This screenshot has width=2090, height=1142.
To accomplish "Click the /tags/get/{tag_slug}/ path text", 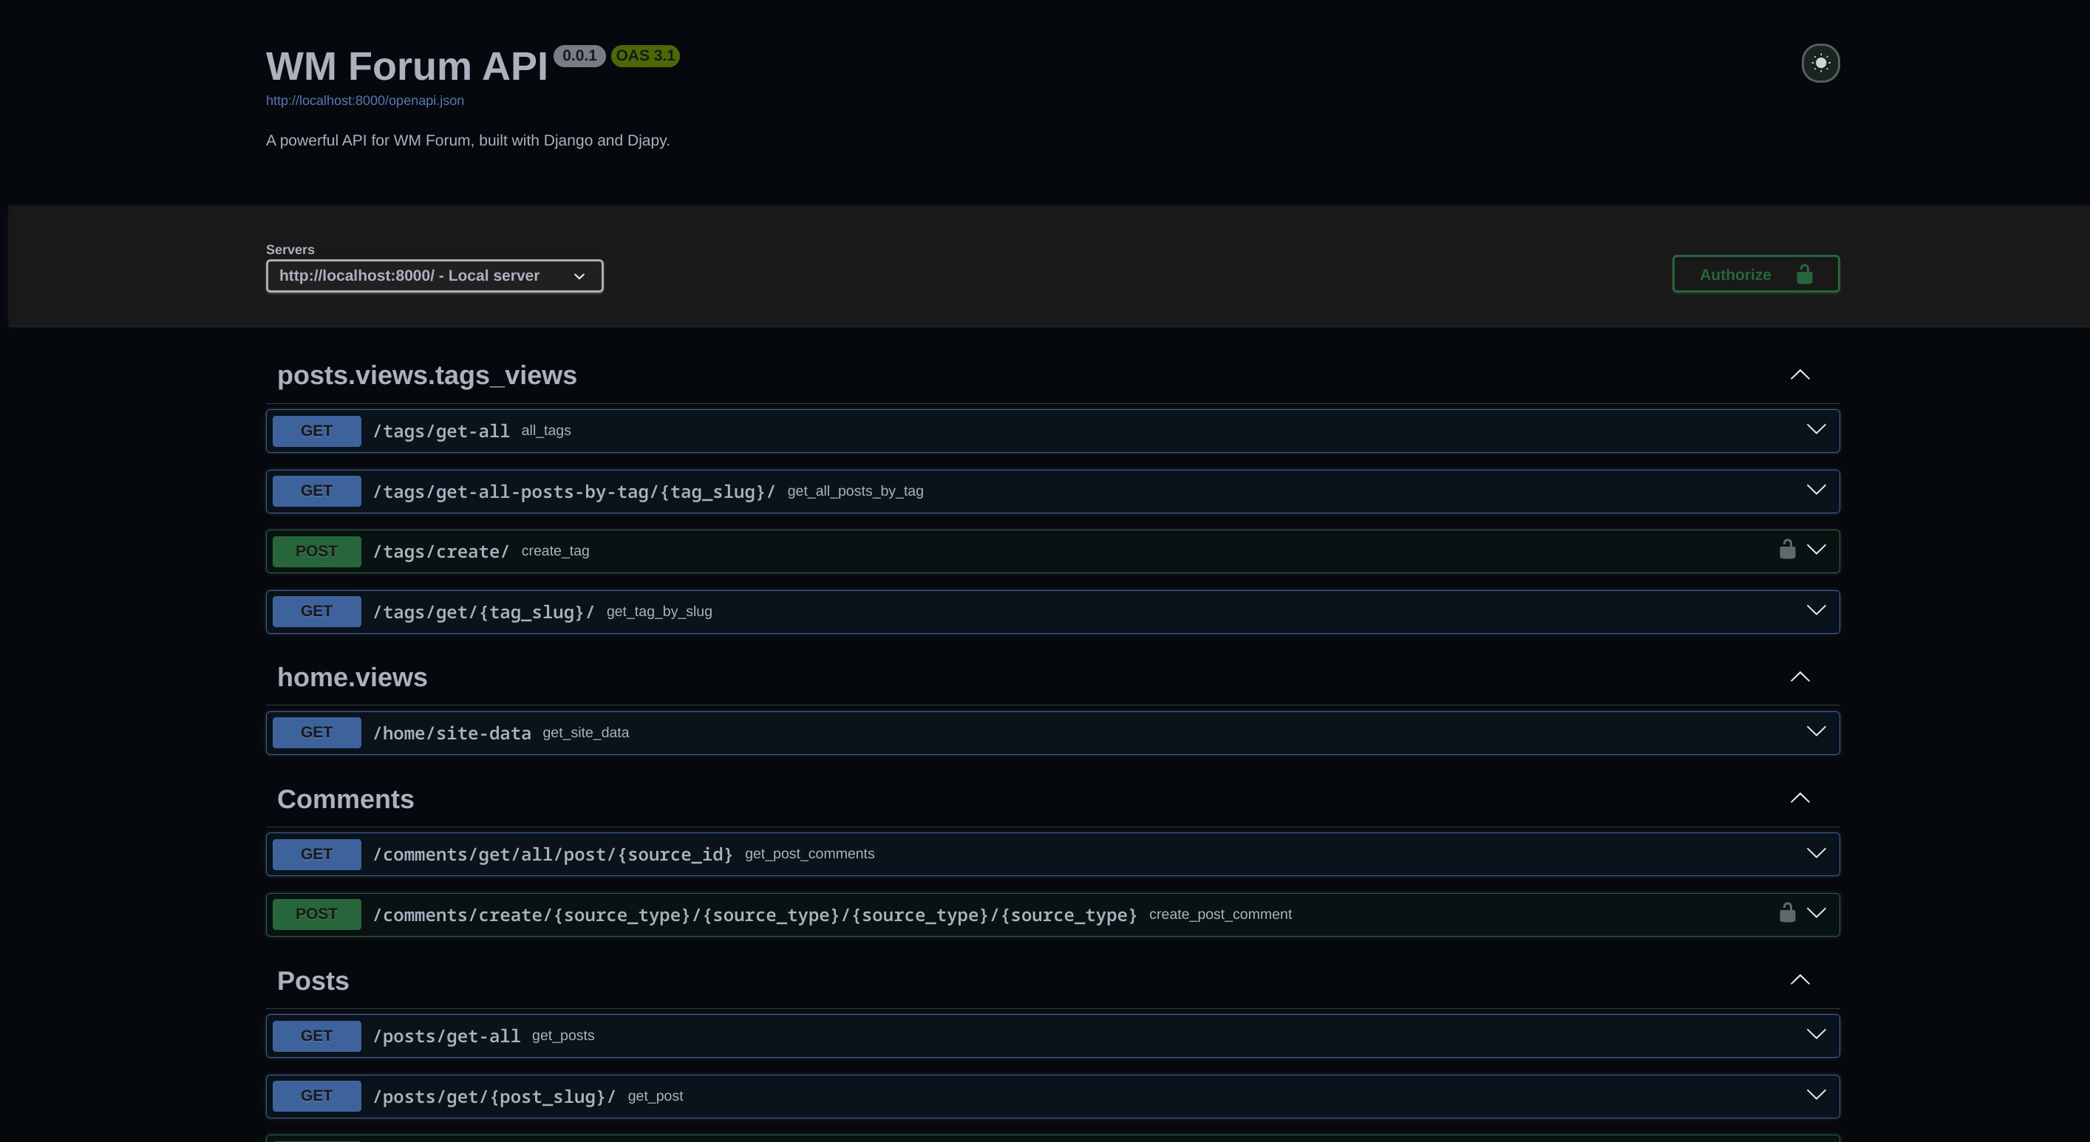I will click(x=483, y=612).
